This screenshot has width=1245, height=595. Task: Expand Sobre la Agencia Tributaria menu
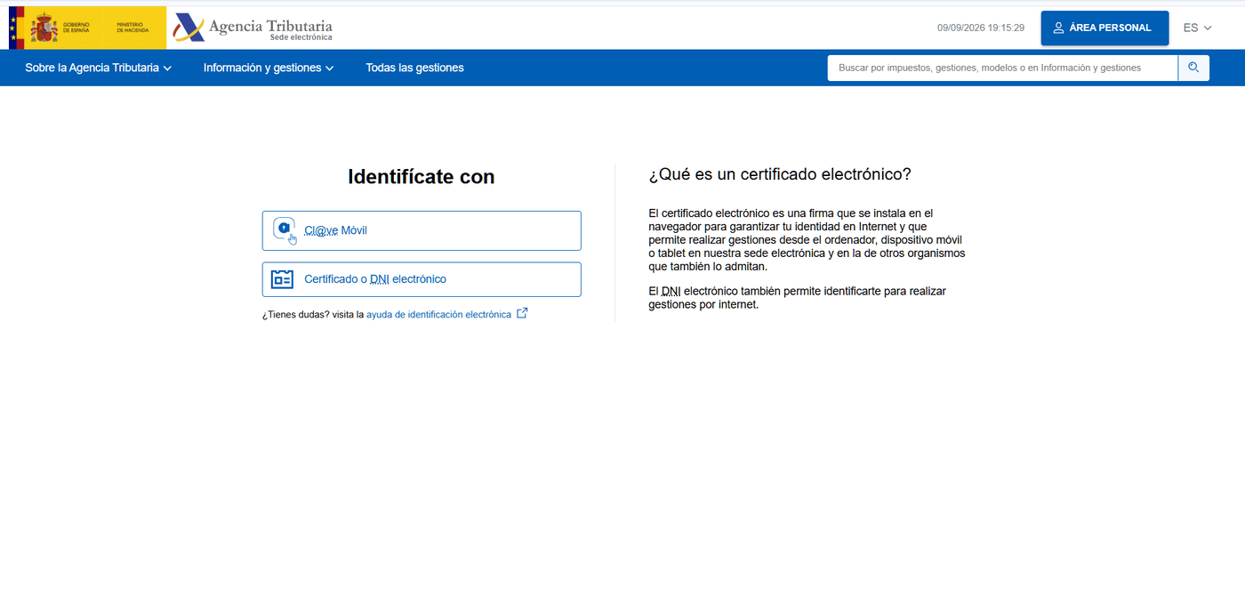pos(98,68)
